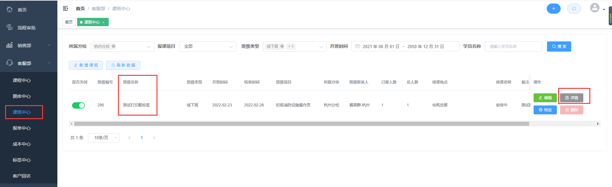Click the 学员名称 input field

point(513,47)
